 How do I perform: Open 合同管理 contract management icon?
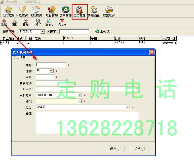click(8, 12)
